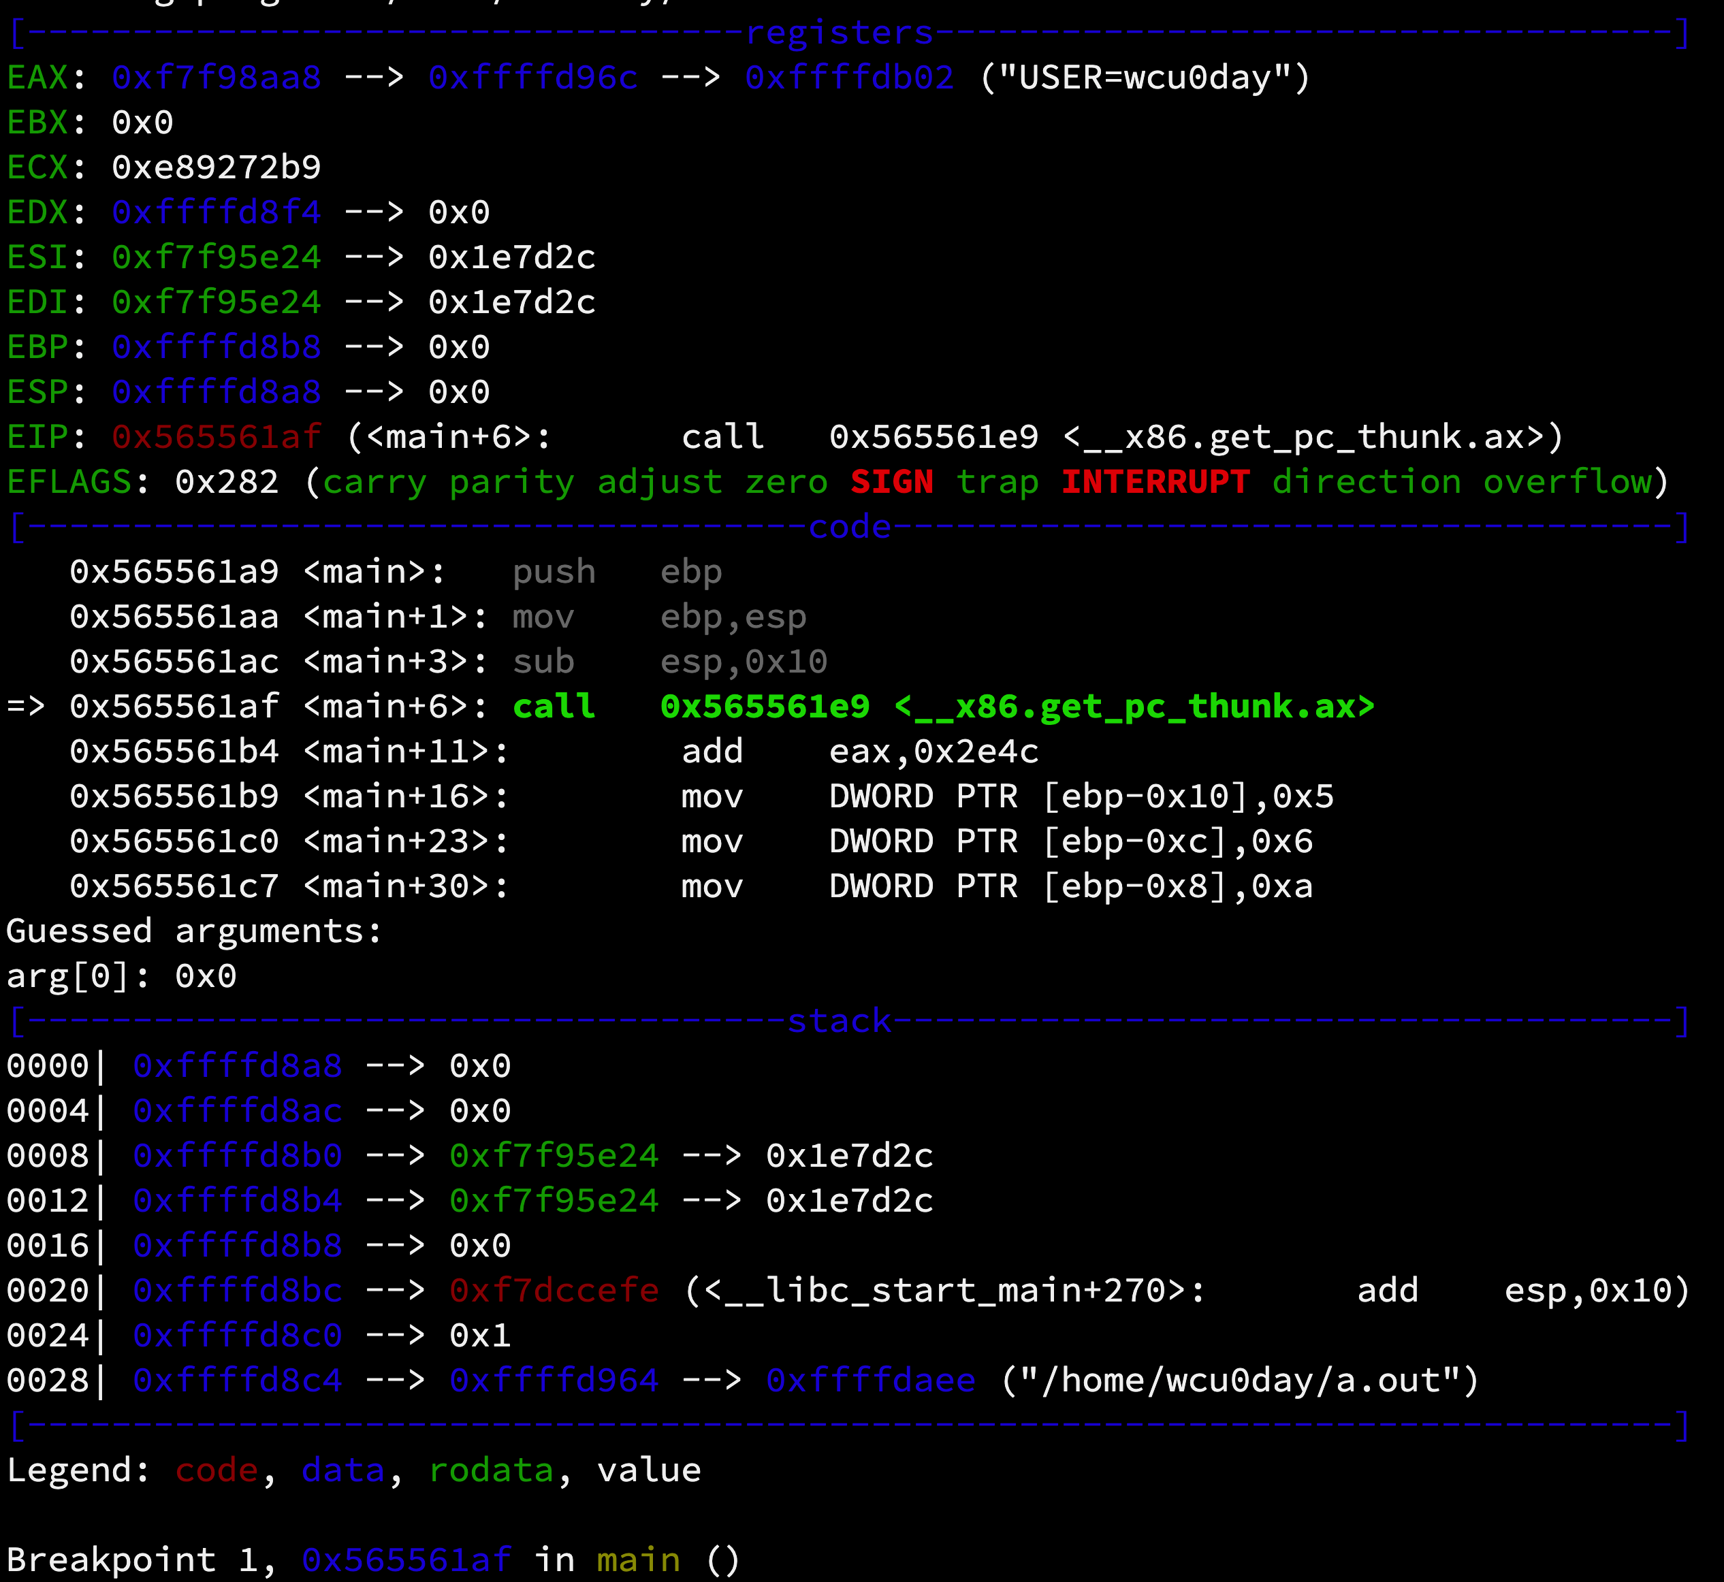Select address 0xffffd8a8 in ESP row

click(x=217, y=392)
